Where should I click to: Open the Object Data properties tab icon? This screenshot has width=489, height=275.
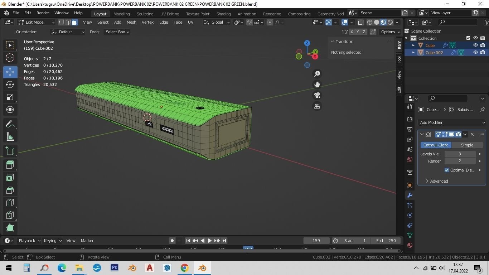tap(410, 235)
